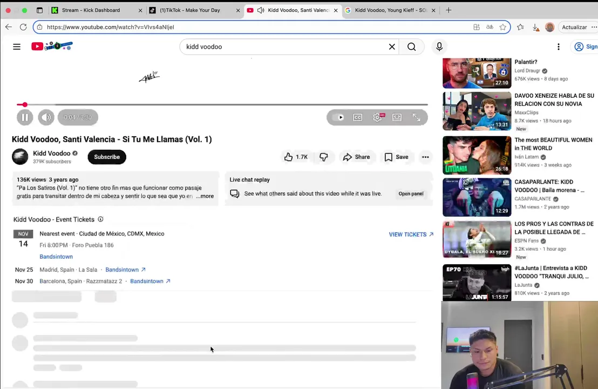The width and height of the screenshot is (598, 389).
Task: Click the Actualizar update button
Action: 574,27
